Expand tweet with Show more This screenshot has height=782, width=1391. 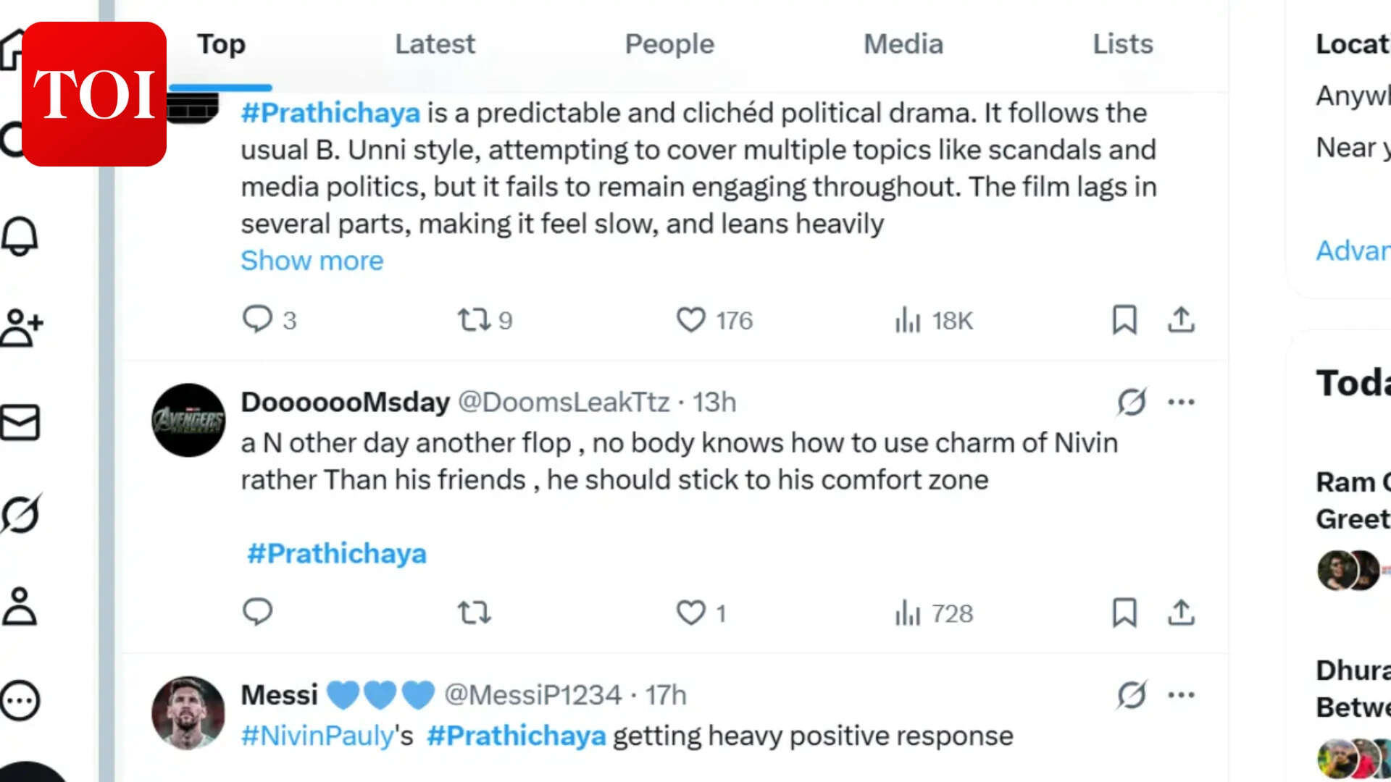[312, 261]
